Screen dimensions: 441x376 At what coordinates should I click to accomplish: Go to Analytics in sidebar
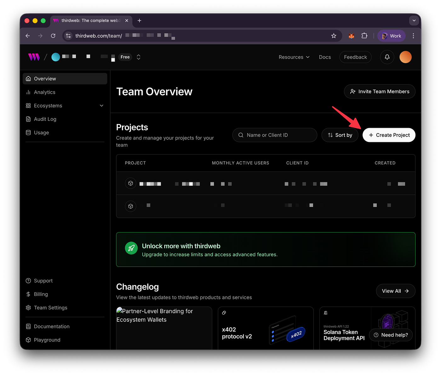point(65,92)
